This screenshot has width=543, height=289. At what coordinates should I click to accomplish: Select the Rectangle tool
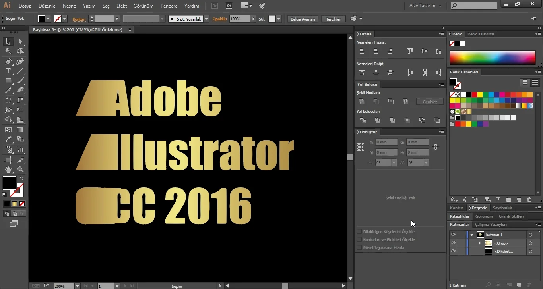[8, 81]
